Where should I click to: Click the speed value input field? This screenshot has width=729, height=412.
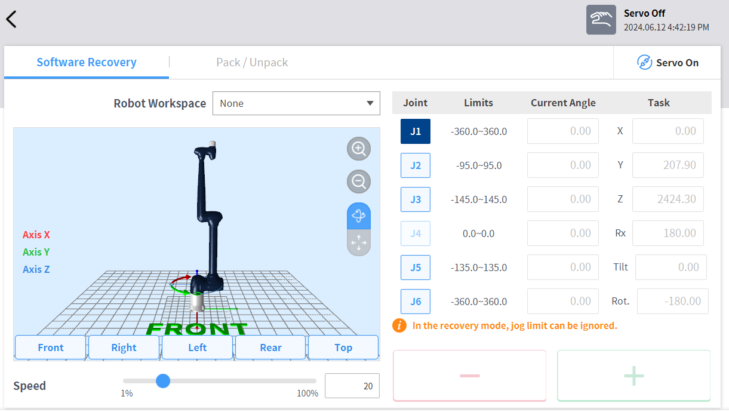tap(352, 386)
